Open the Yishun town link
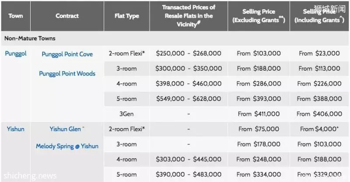The height and width of the screenshot is (182, 350). tap(15, 129)
